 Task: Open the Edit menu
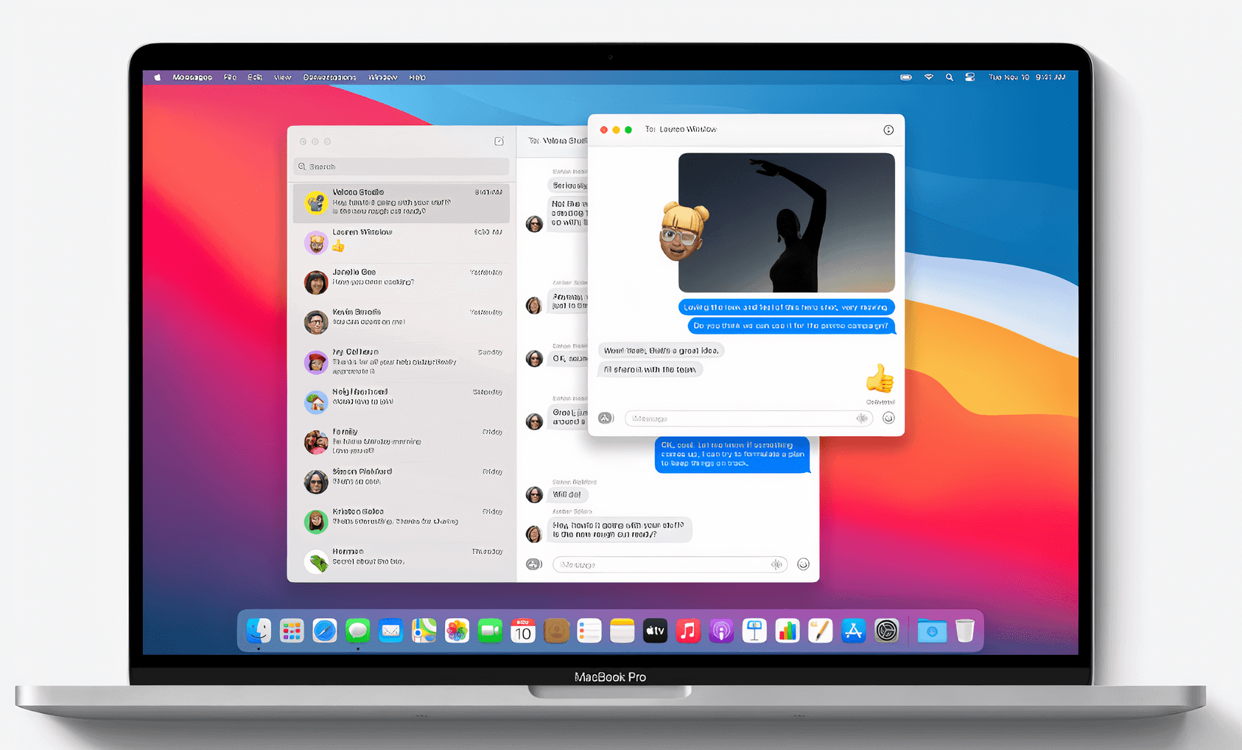pyautogui.click(x=255, y=77)
